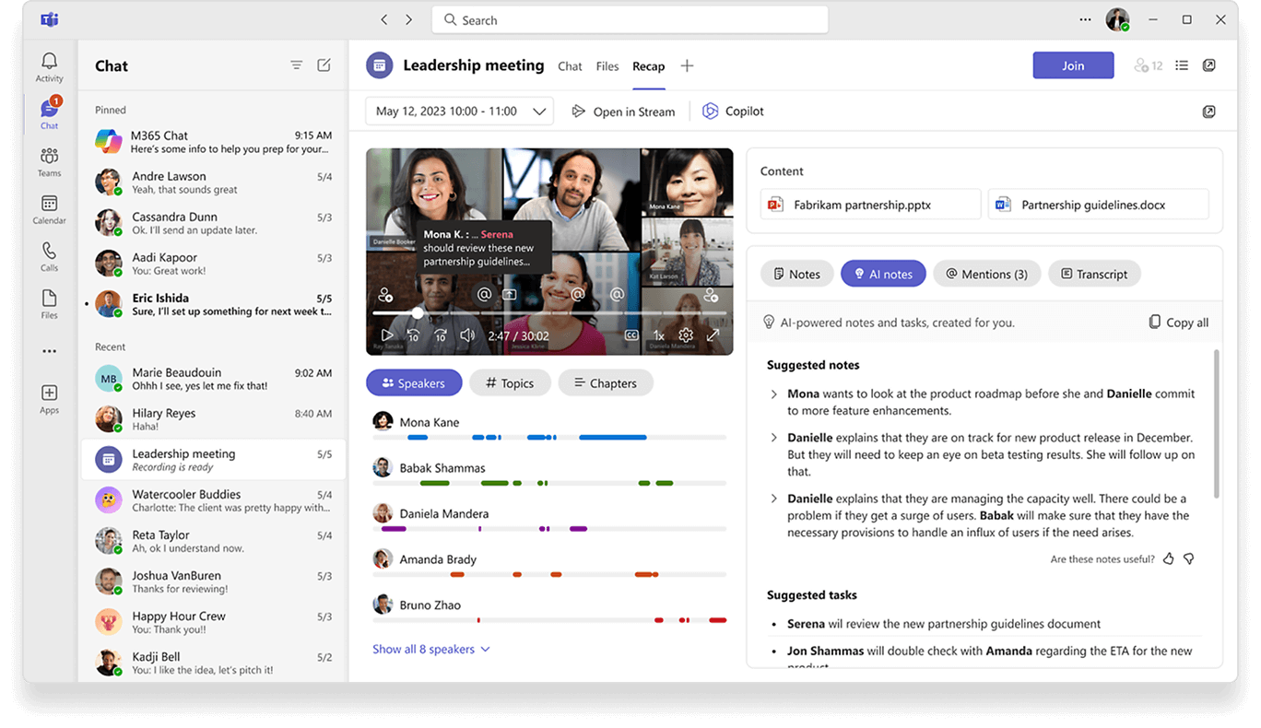Filter the chat list
1261x728 pixels.
pyautogui.click(x=296, y=65)
